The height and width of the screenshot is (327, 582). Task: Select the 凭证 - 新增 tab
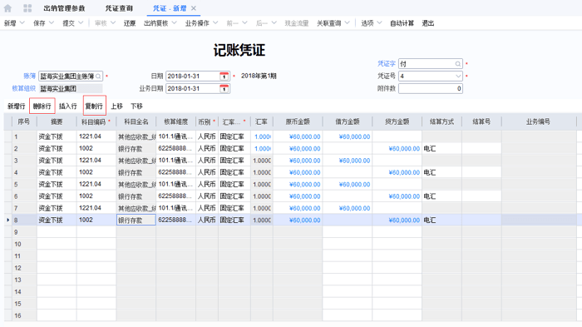pos(170,7)
